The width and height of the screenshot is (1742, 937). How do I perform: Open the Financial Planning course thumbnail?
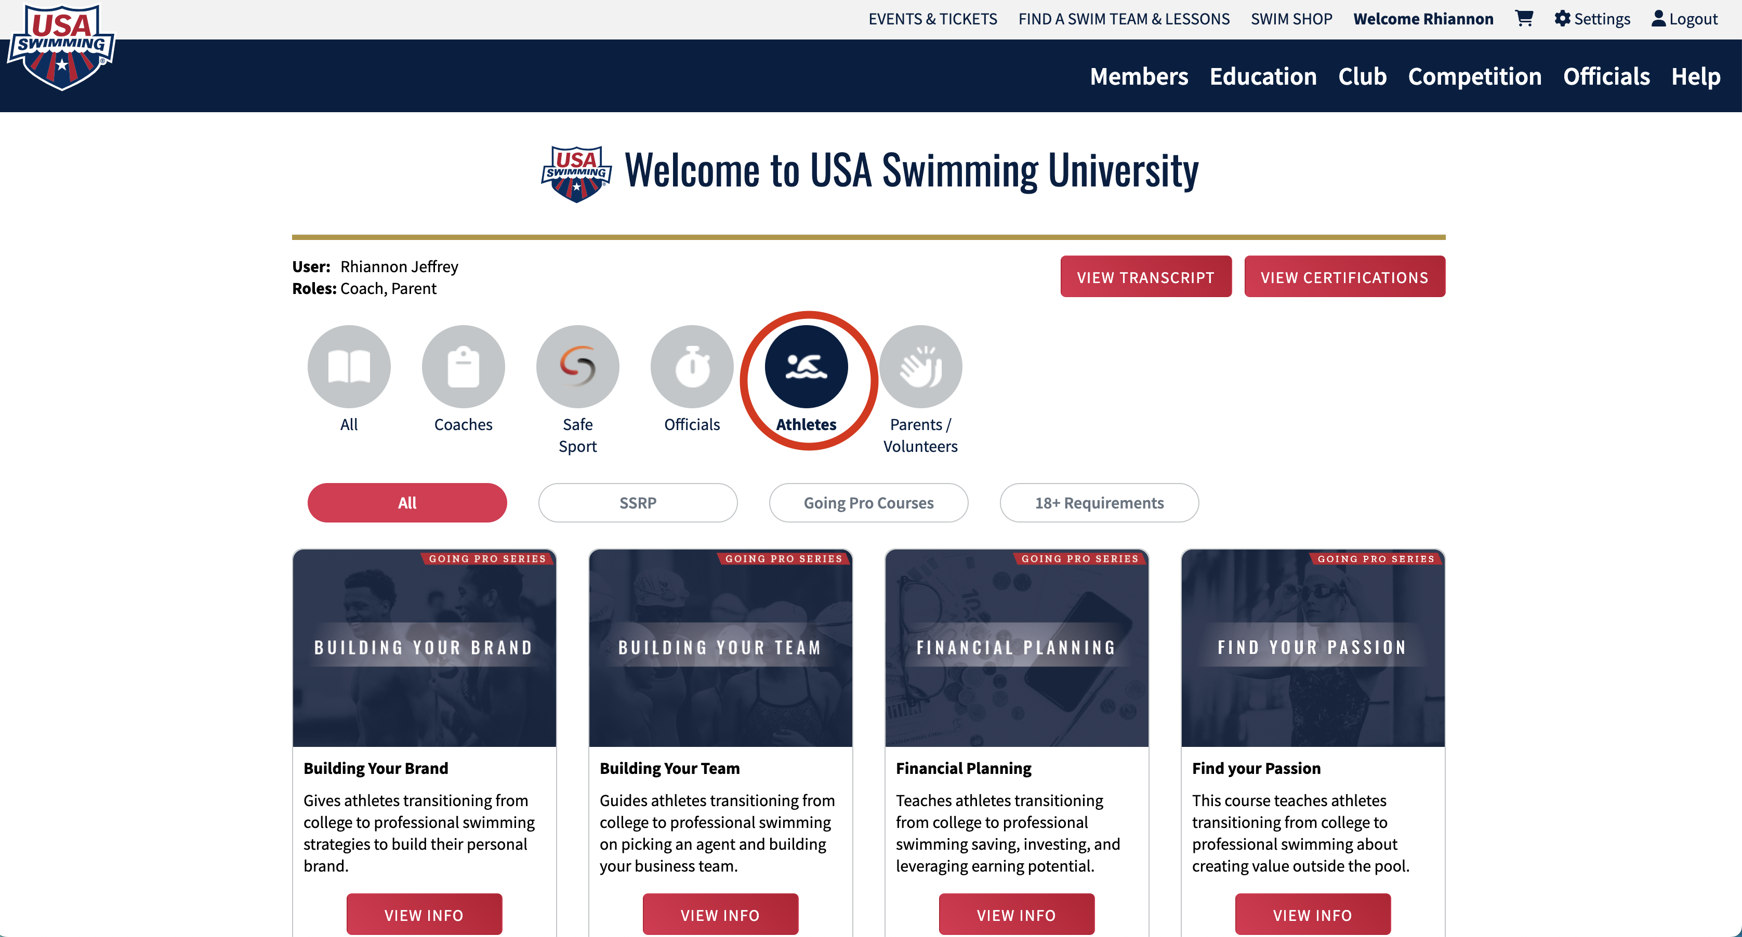[x=1017, y=647]
